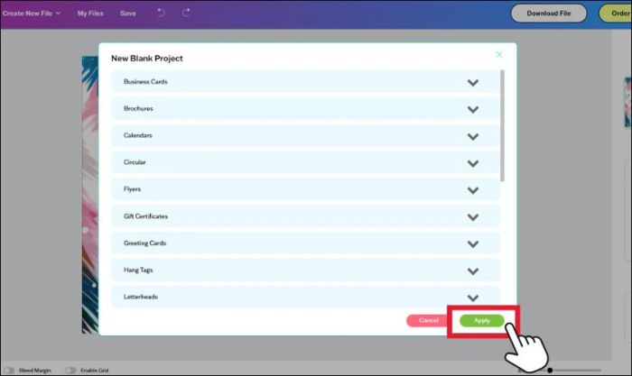Expand the Hang Tags chevron
The height and width of the screenshot is (376, 632).
[x=472, y=271]
